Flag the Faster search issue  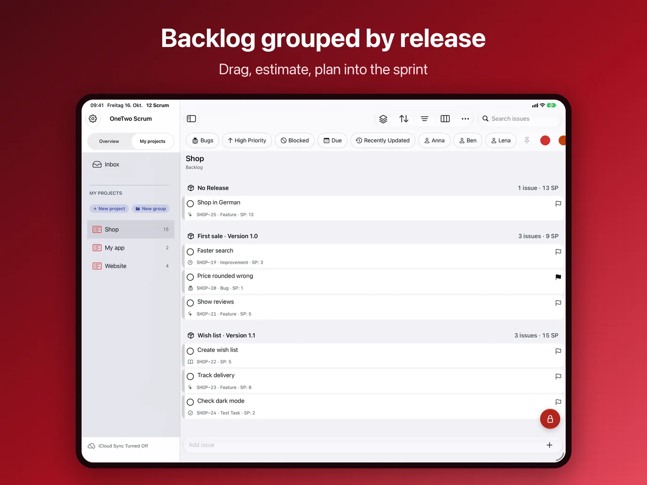pos(558,252)
